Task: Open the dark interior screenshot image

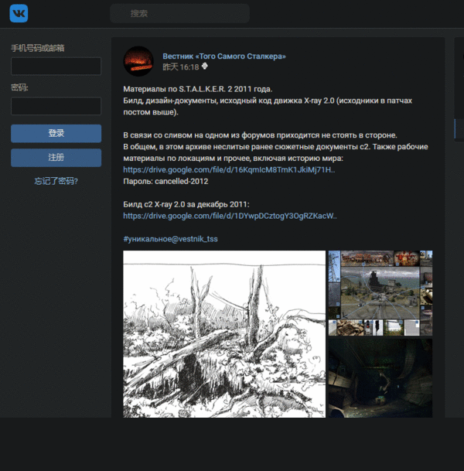Action: coord(380,378)
